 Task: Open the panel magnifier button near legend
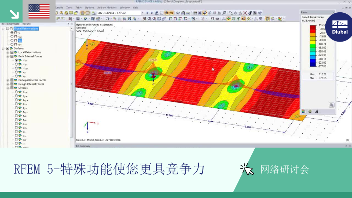coord(331,105)
